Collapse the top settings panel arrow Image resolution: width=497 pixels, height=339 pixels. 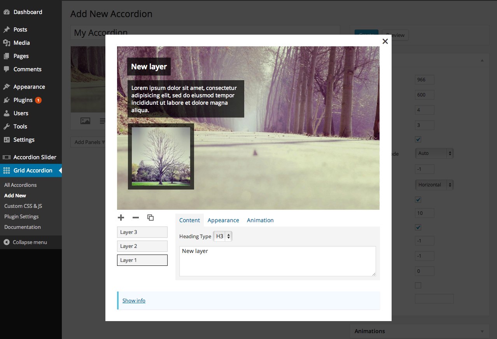point(482,60)
